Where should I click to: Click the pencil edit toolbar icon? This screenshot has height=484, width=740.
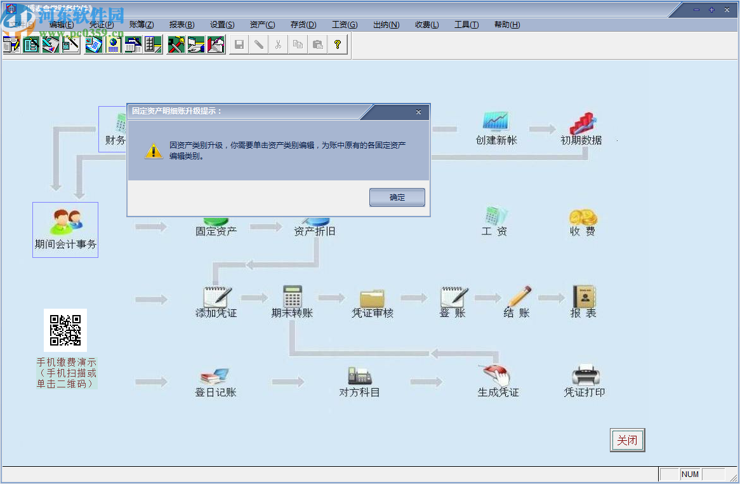259,45
